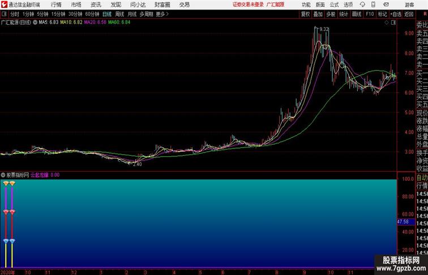Click the 云起龙骧 indicator name label
This screenshot has width=428, height=275.
(x=40, y=175)
